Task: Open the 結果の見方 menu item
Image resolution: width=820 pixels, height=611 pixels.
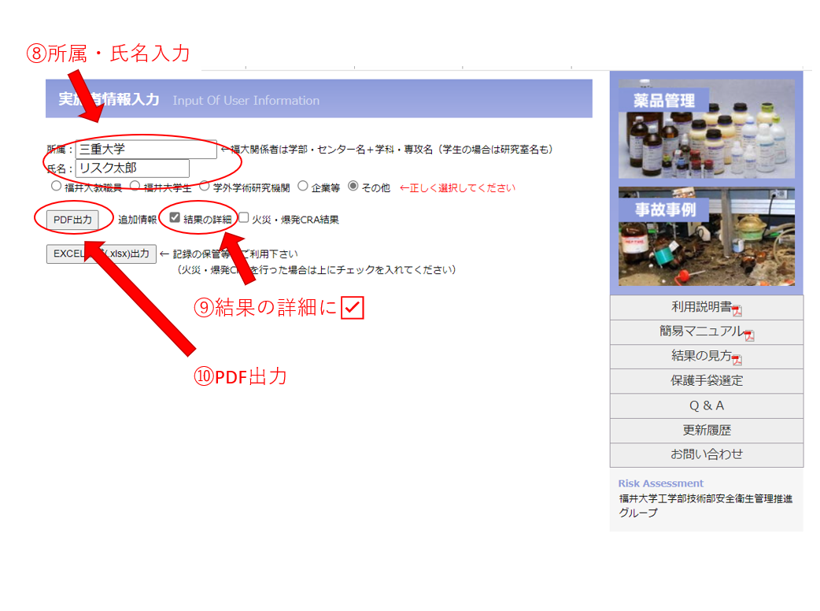Action: point(707,357)
